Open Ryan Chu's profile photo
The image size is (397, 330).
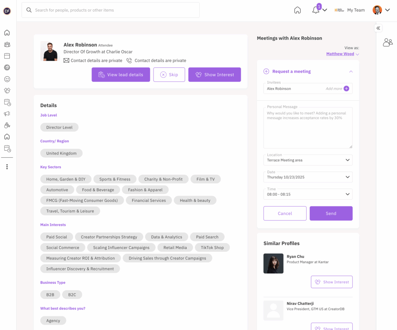(x=273, y=263)
